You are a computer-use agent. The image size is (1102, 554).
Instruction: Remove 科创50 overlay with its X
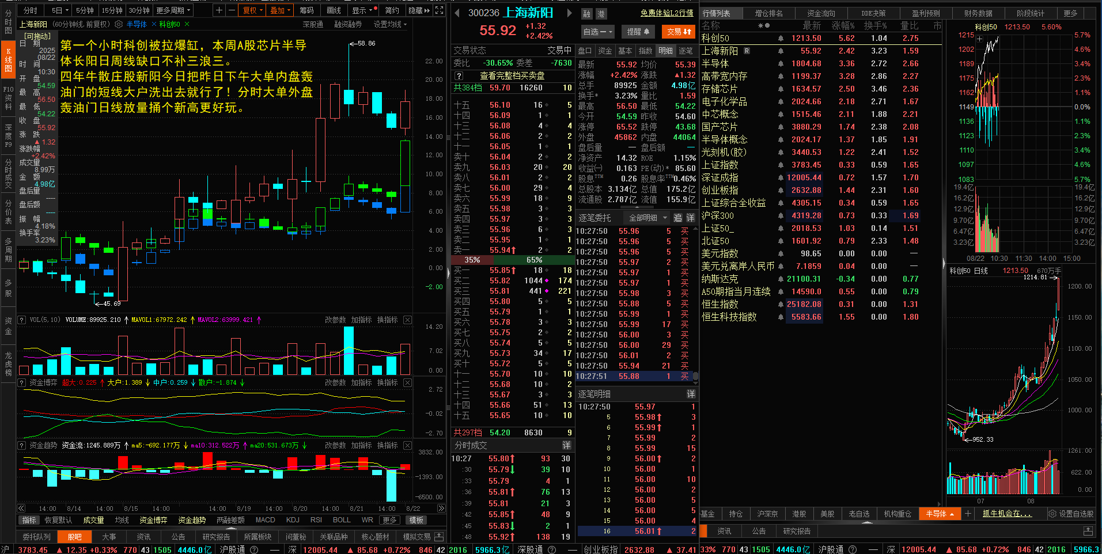187,24
